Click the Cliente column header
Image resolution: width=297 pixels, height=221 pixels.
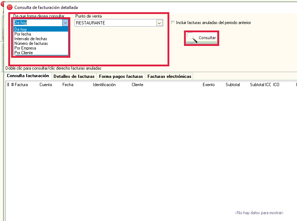coord(137,85)
